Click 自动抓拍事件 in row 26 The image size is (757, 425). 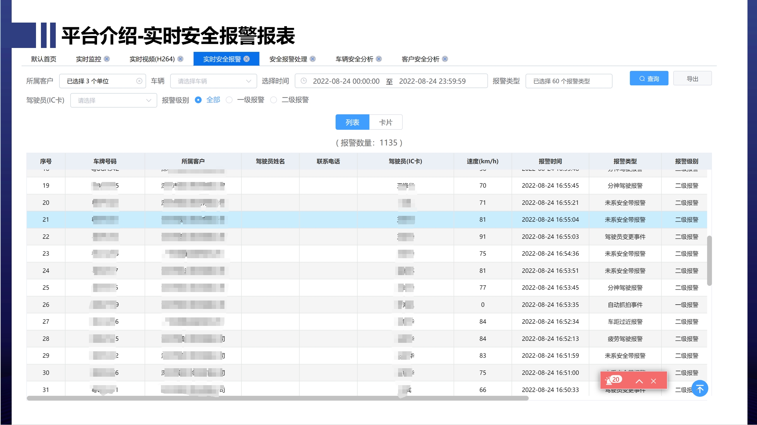(625, 305)
